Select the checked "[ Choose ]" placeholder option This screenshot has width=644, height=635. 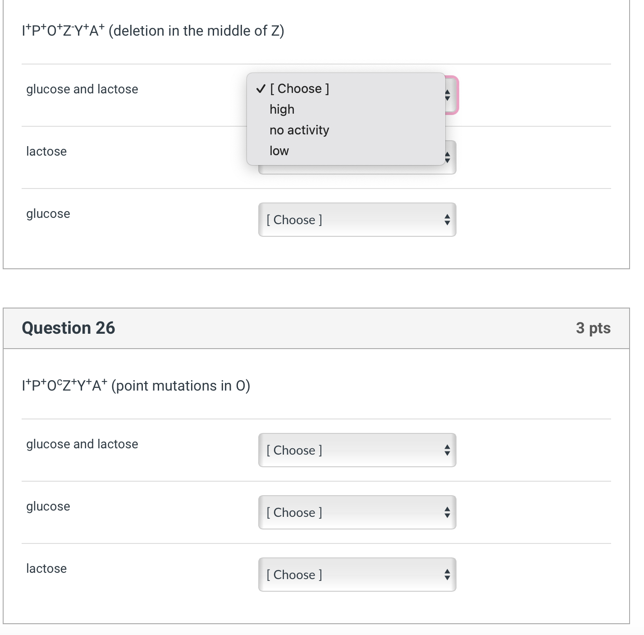pyautogui.click(x=299, y=89)
